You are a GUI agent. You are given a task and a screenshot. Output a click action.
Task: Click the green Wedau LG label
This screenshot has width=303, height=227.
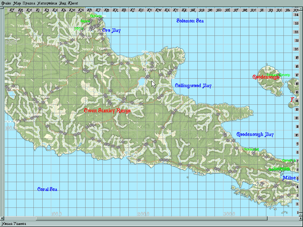(252, 149)
